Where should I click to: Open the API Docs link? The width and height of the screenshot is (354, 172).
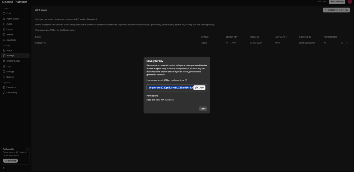coord(322,2)
